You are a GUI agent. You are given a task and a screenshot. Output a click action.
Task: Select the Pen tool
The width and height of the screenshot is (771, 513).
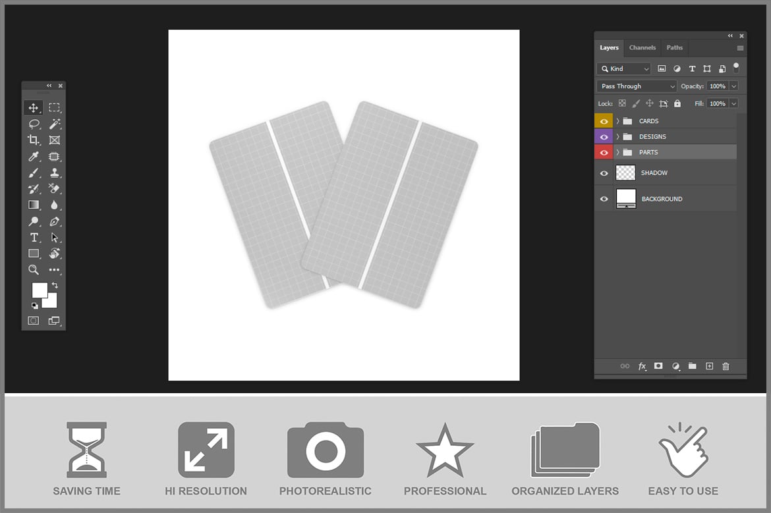coord(55,221)
